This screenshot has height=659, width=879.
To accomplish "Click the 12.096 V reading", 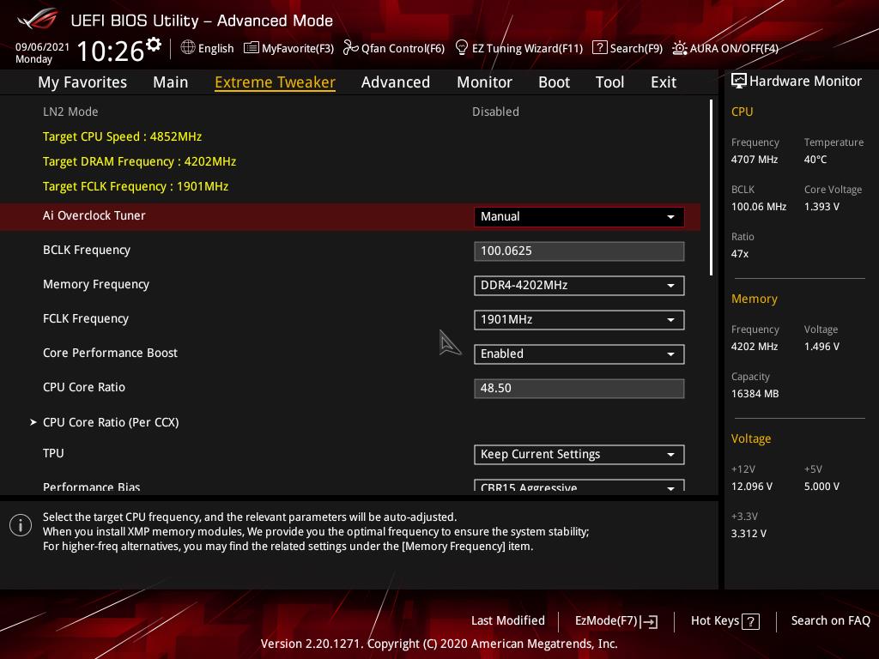I will pos(752,486).
